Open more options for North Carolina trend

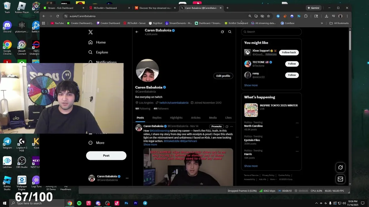[297, 123]
